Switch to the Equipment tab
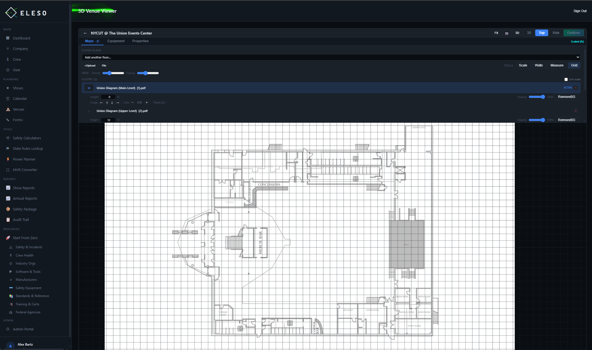The height and width of the screenshot is (350, 592). tap(116, 41)
